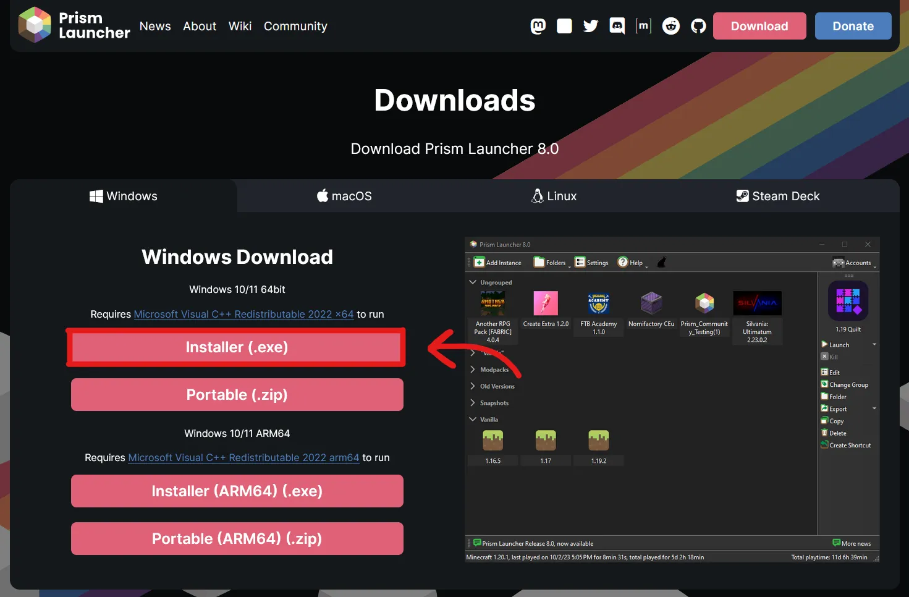The width and height of the screenshot is (909, 597).
Task: Click Folder in the instance sidebar
Action: pos(834,397)
